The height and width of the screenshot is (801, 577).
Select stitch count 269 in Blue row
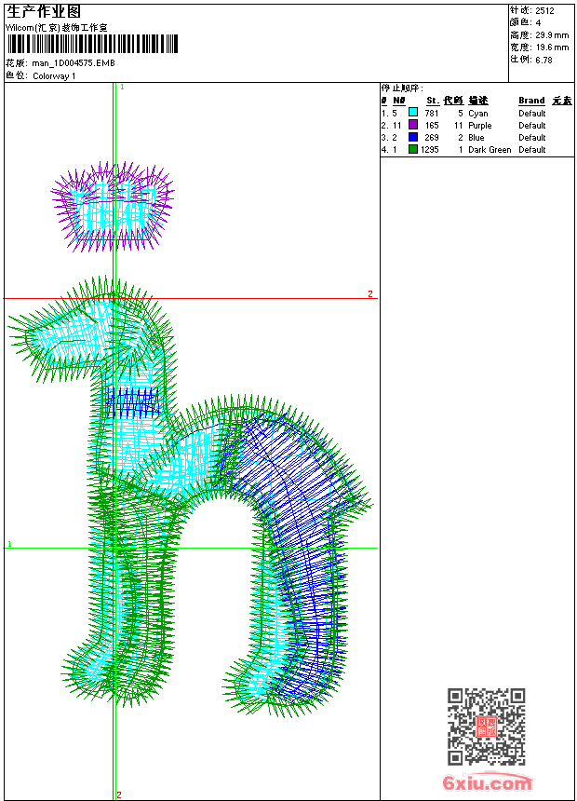[x=432, y=138]
